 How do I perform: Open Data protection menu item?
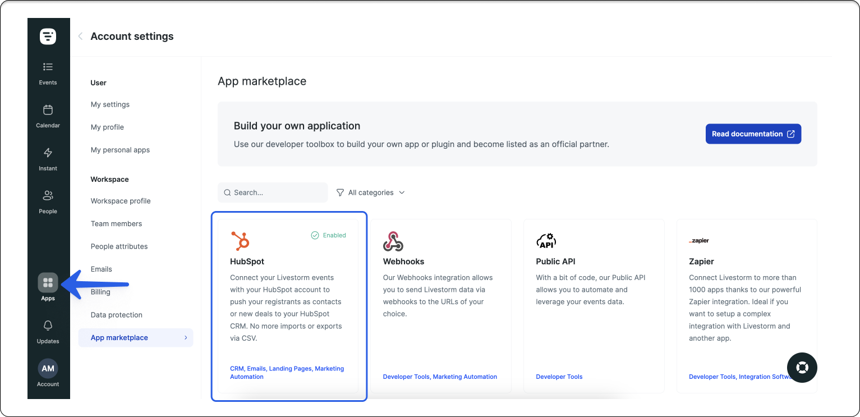(x=117, y=315)
